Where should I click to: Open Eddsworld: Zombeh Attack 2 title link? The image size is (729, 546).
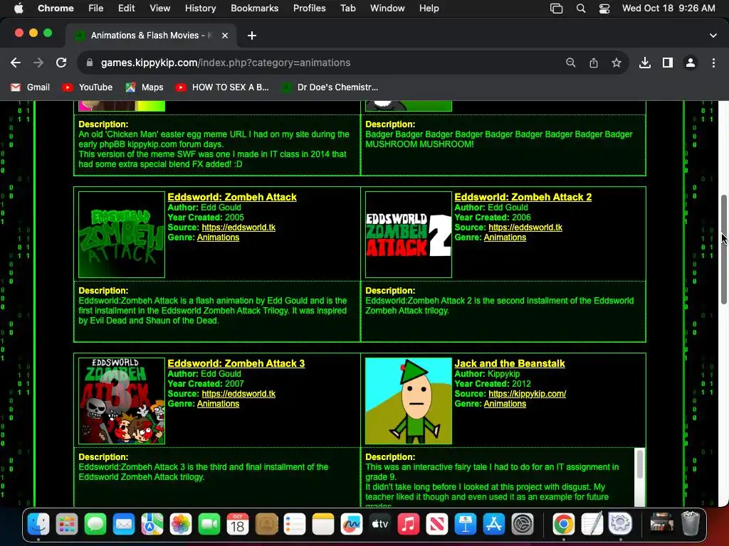[523, 197]
